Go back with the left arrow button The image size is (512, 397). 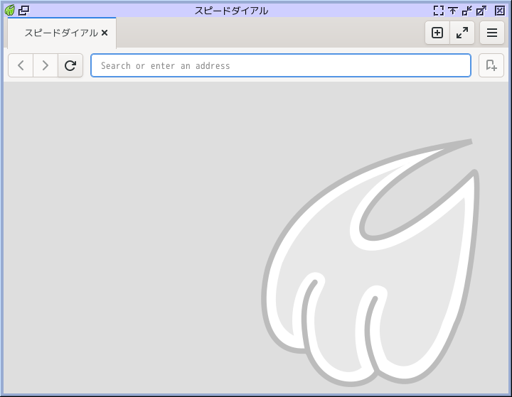21,65
